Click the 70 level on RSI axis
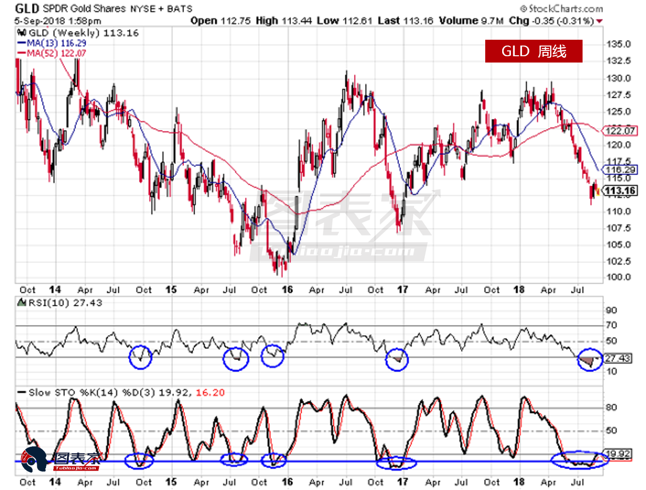646x490 pixels. point(612,325)
